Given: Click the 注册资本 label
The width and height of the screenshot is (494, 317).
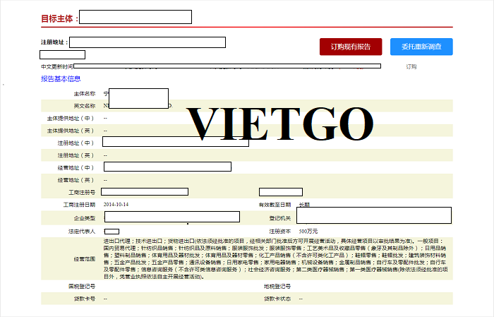Looking at the screenshot, I should 279,232.
